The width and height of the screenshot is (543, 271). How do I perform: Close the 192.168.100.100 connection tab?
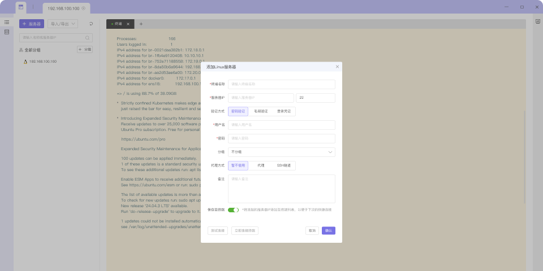84,8
